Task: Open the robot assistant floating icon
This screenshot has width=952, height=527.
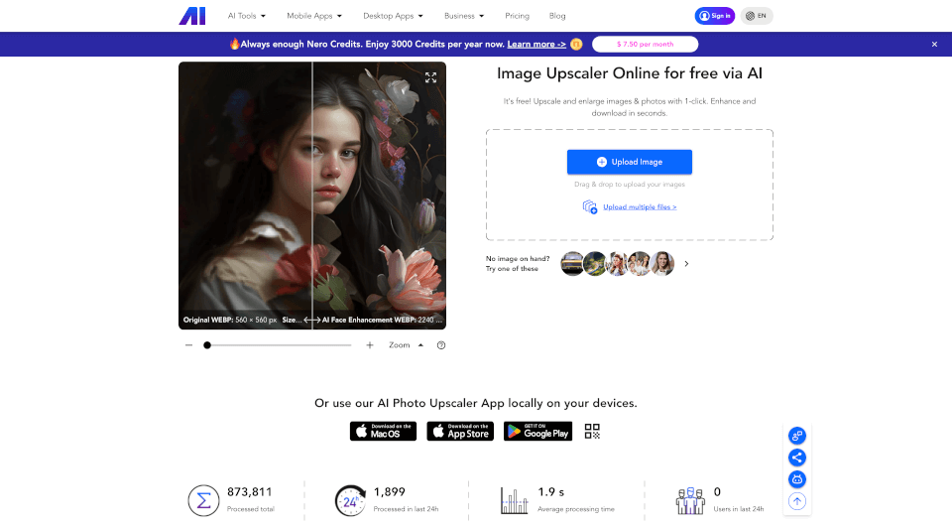Action: point(796,479)
